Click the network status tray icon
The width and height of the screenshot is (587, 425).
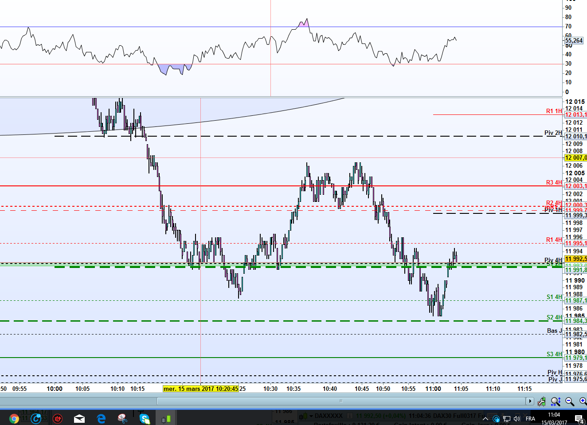[x=507, y=418]
